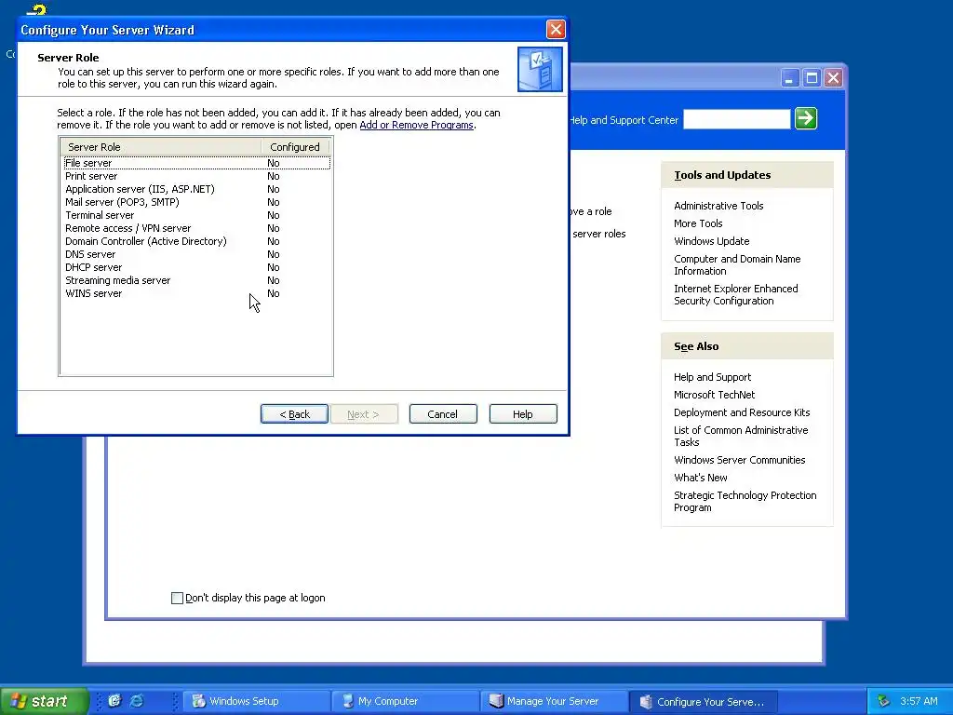This screenshot has width=953, height=715.
Task: Focus the Help and Support Center search field
Action: [x=737, y=119]
